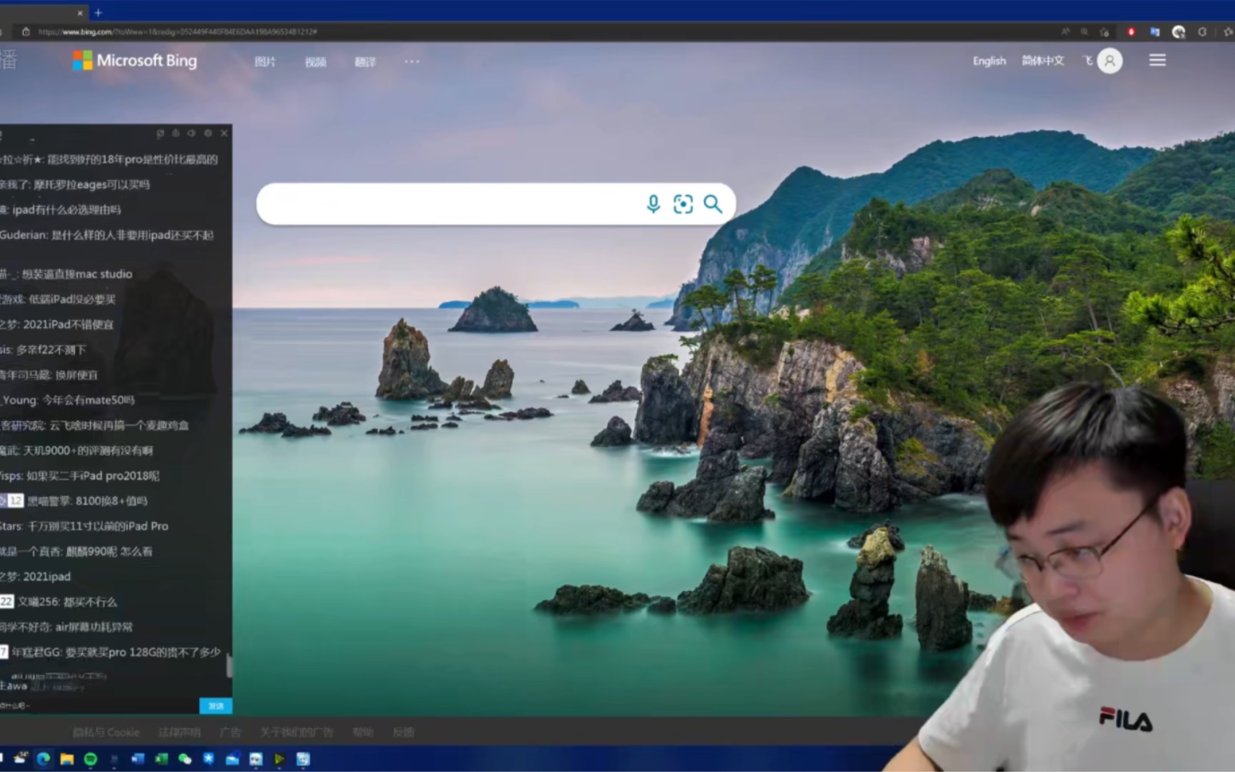Click chat message from Guderian
1235x772 pixels.
pos(107,235)
